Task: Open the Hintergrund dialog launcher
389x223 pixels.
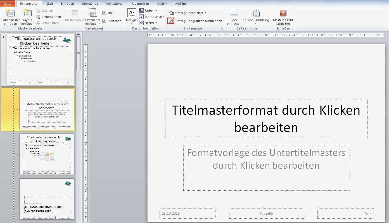Action: point(223,28)
